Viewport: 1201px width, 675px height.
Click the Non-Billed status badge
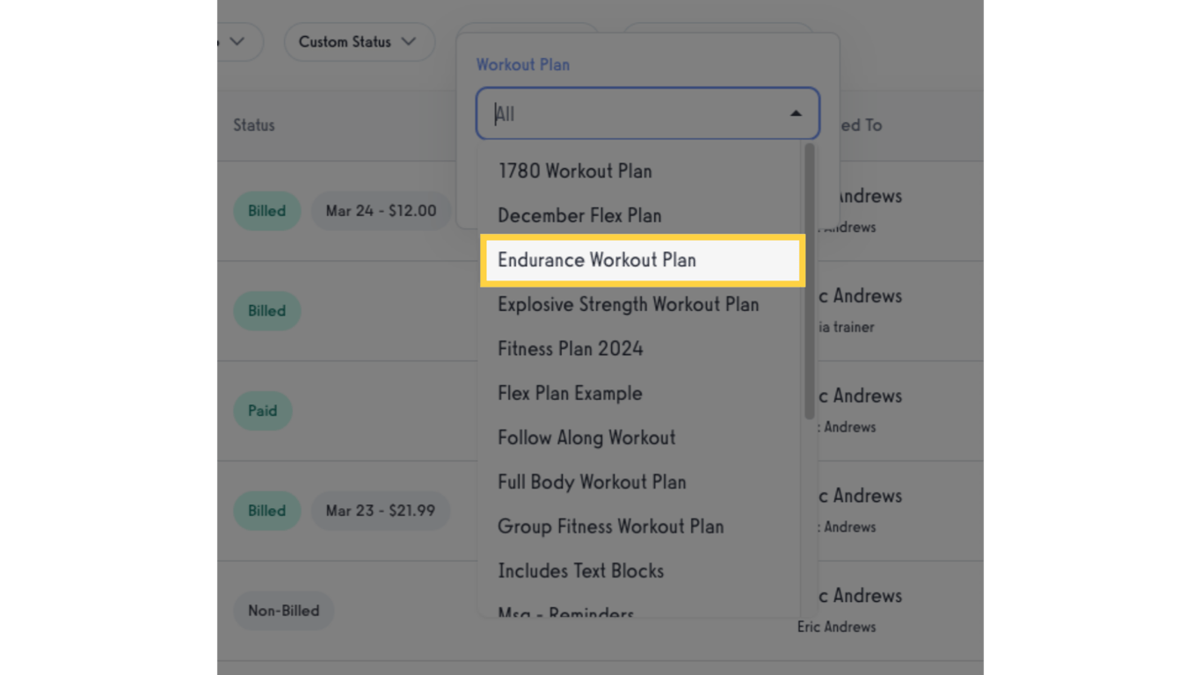[283, 610]
